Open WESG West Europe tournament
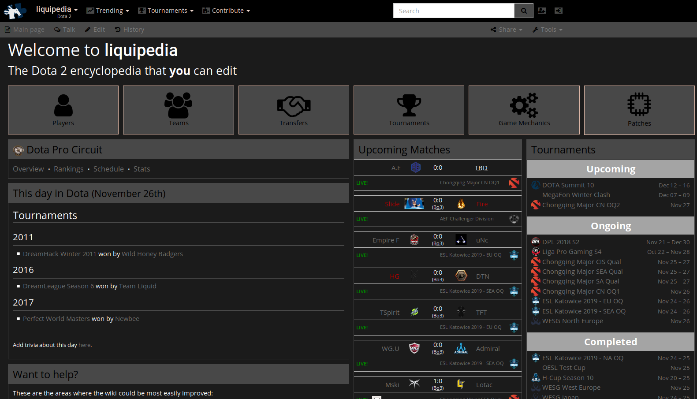This screenshot has height=399, width=697. [571, 388]
